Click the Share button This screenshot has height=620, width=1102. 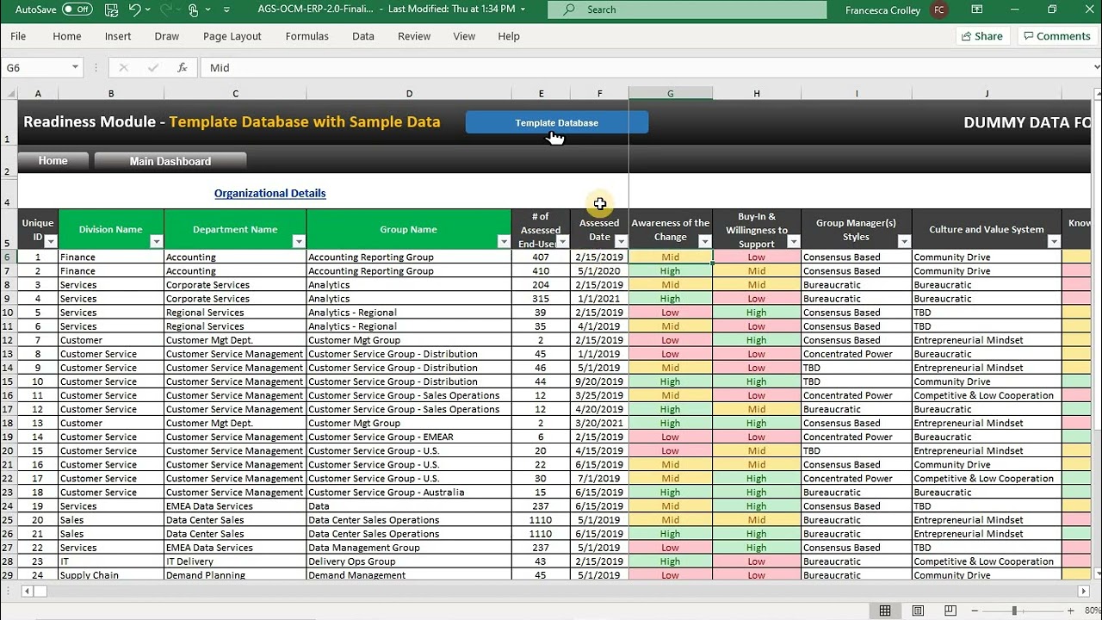tap(982, 36)
